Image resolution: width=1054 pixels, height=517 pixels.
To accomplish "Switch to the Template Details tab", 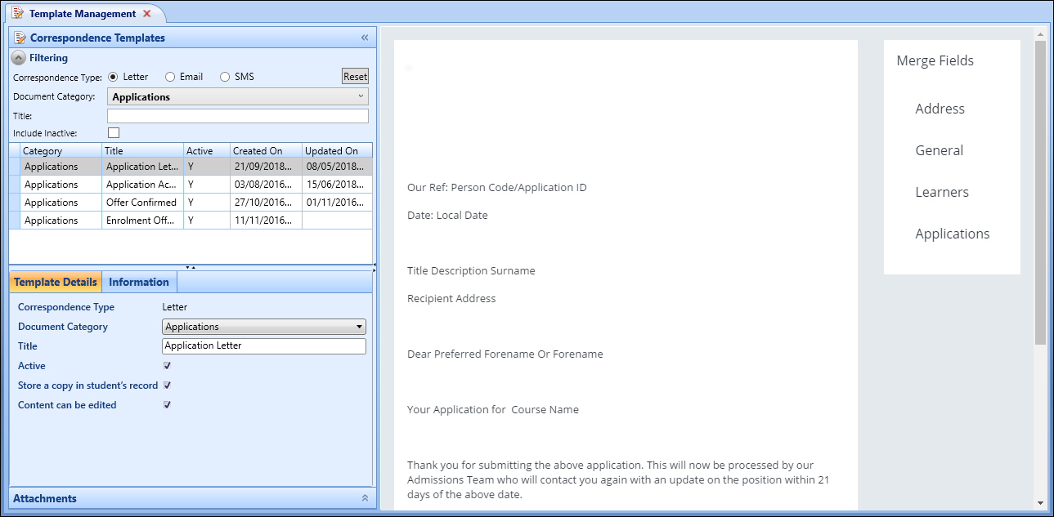I will pyautogui.click(x=56, y=282).
